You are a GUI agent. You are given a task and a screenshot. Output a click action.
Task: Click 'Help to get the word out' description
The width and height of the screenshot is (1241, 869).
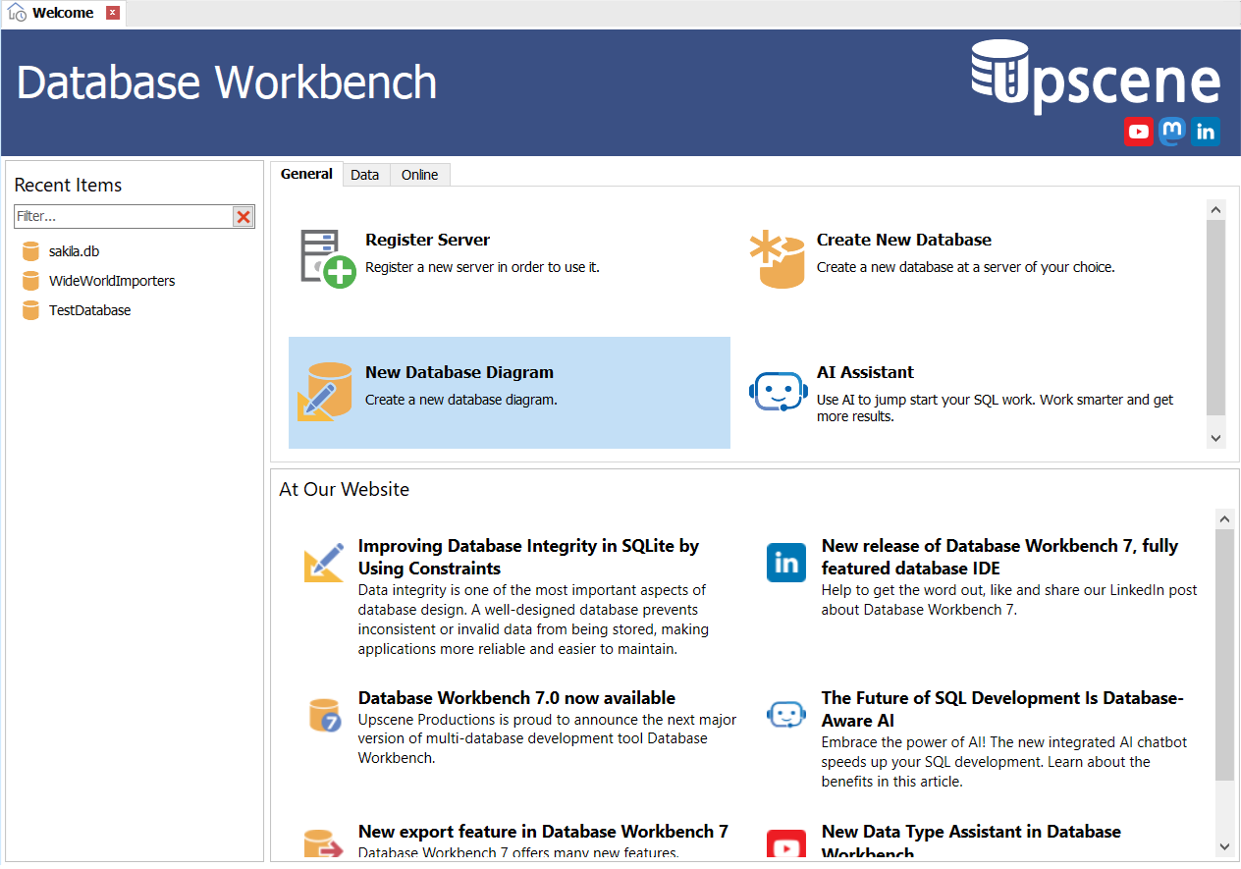coord(1009,600)
